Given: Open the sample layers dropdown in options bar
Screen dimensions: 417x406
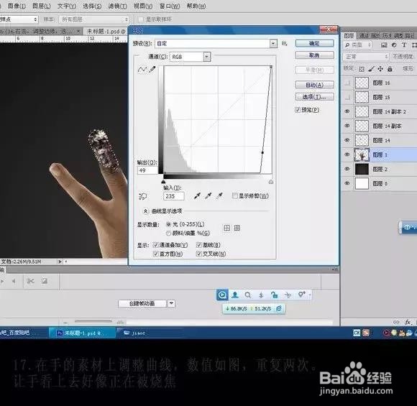Looking at the screenshot, I should pos(95,19).
